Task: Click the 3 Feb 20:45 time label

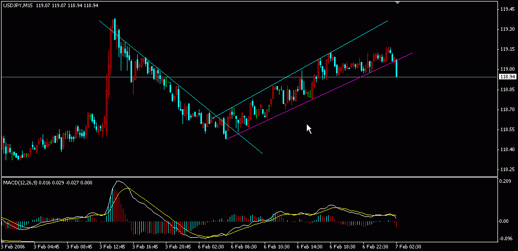Action: pos(178,246)
